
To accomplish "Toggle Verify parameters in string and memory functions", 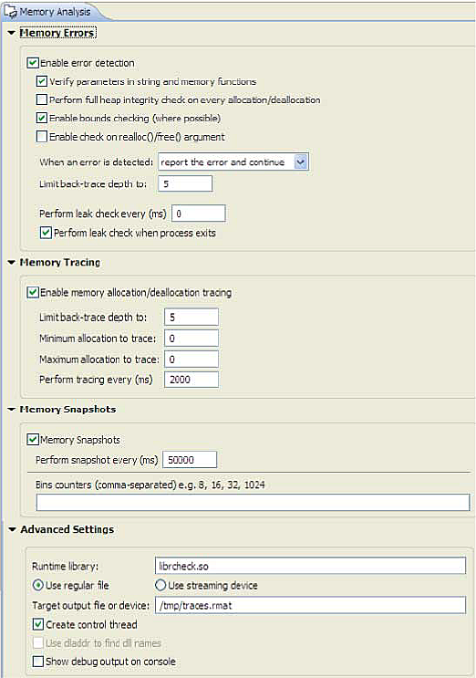I will (x=42, y=81).
